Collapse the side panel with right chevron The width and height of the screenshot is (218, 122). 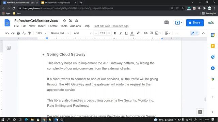click(213, 112)
